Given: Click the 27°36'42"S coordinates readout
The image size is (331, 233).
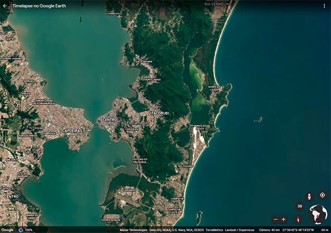Looking at the screenshot, I should click(298, 230).
